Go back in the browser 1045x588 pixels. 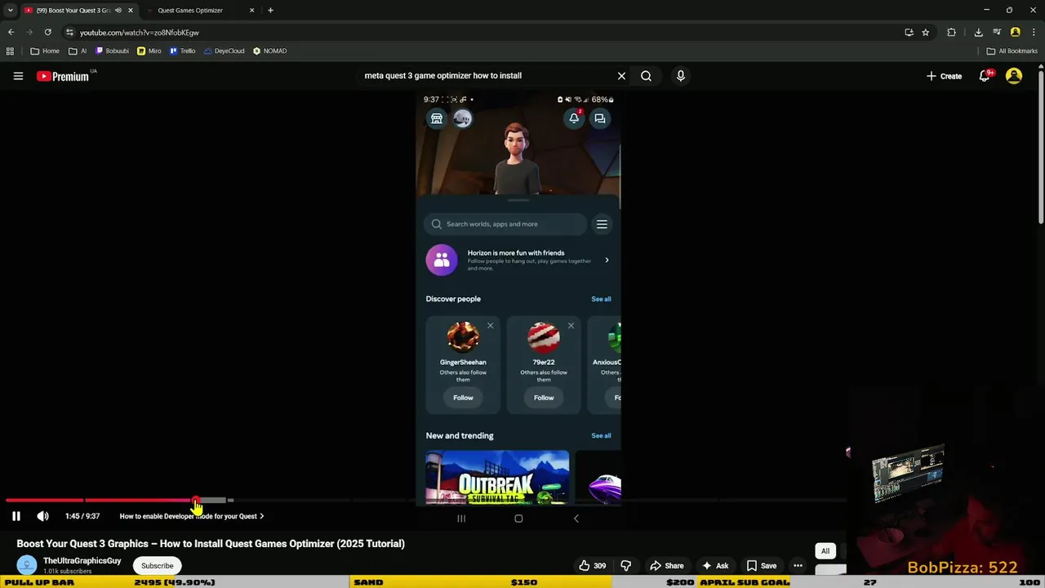tap(11, 33)
